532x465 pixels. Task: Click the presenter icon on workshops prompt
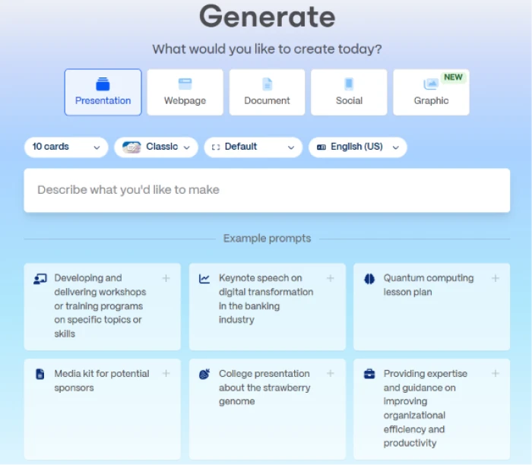(x=40, y=279)
